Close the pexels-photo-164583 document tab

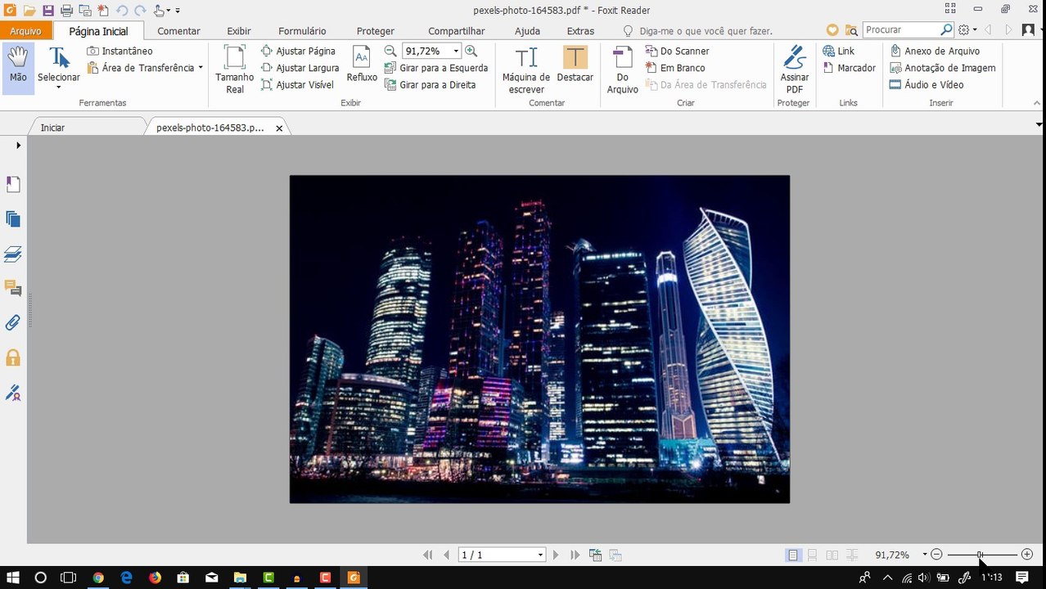[279, 128]
